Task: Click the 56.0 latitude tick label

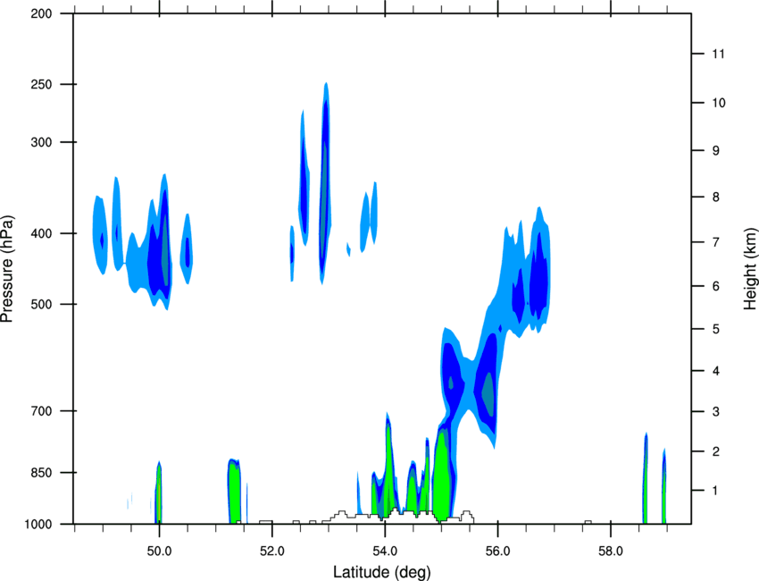Action: point(497,552)
